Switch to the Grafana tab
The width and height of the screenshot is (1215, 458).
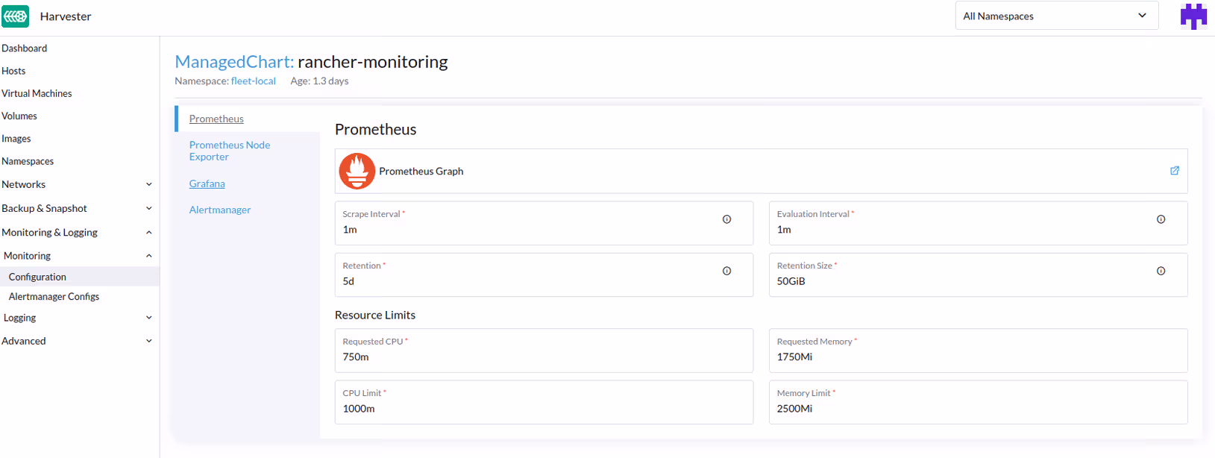[x=207, y=183]
